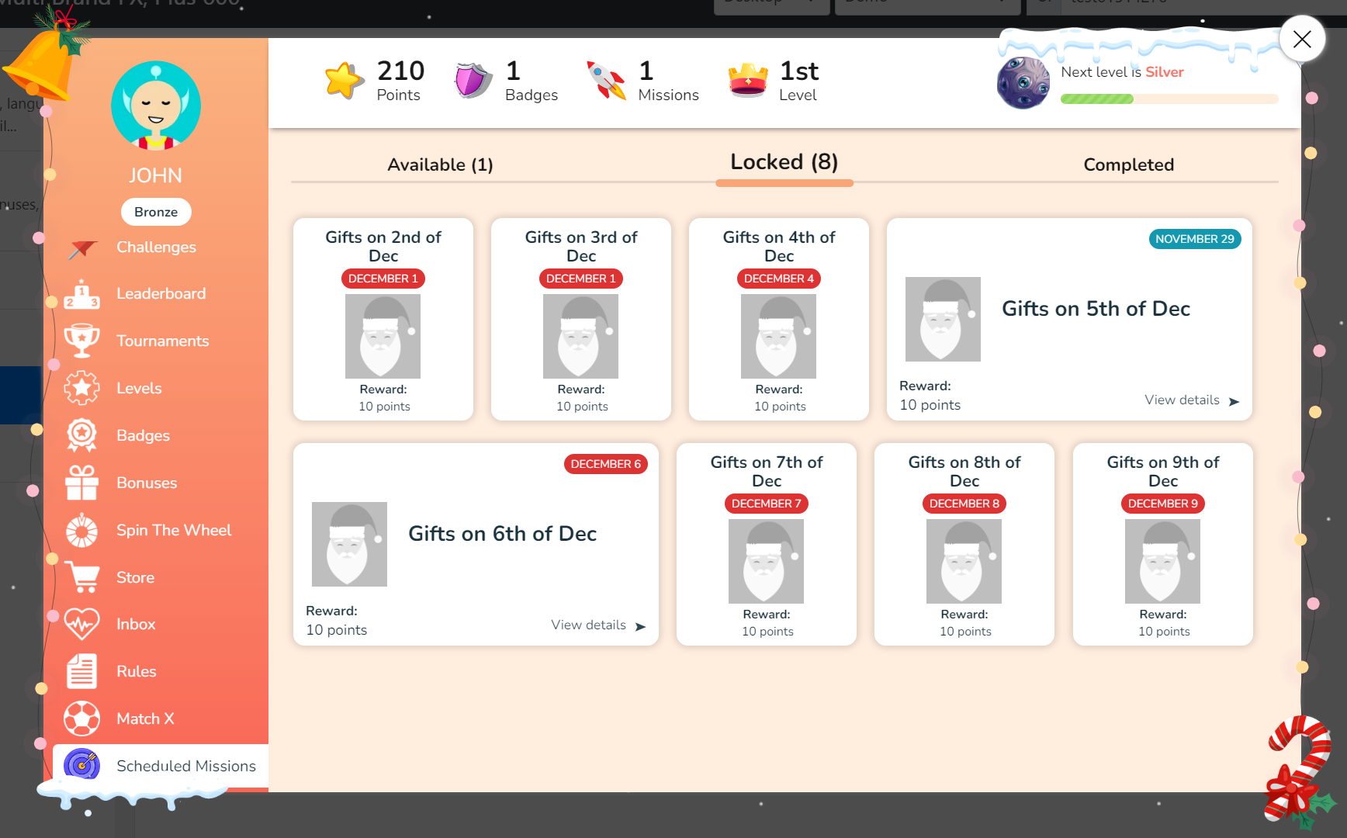Switch to the Completed tab

[1128, 164]
